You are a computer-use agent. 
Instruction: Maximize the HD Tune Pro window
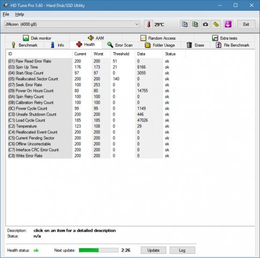coord(235,5)
